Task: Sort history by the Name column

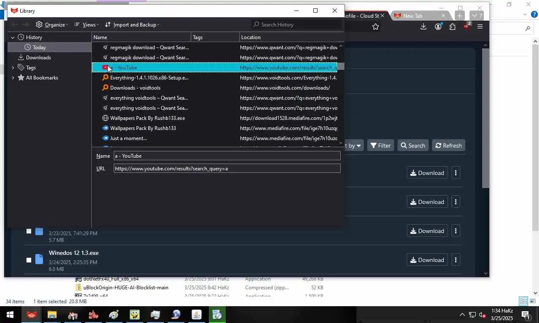Action: coord(141,37)
